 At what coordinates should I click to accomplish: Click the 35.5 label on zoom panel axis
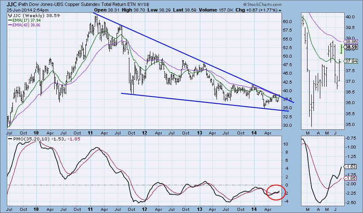pyautogui.click(x=350, y=114)
